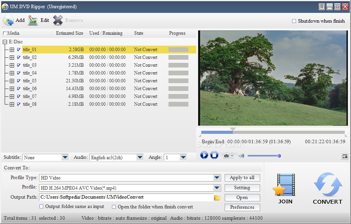351x224 pixels.
Task: Mute audio using the speaker icon
Action: (x=241, y=156)
